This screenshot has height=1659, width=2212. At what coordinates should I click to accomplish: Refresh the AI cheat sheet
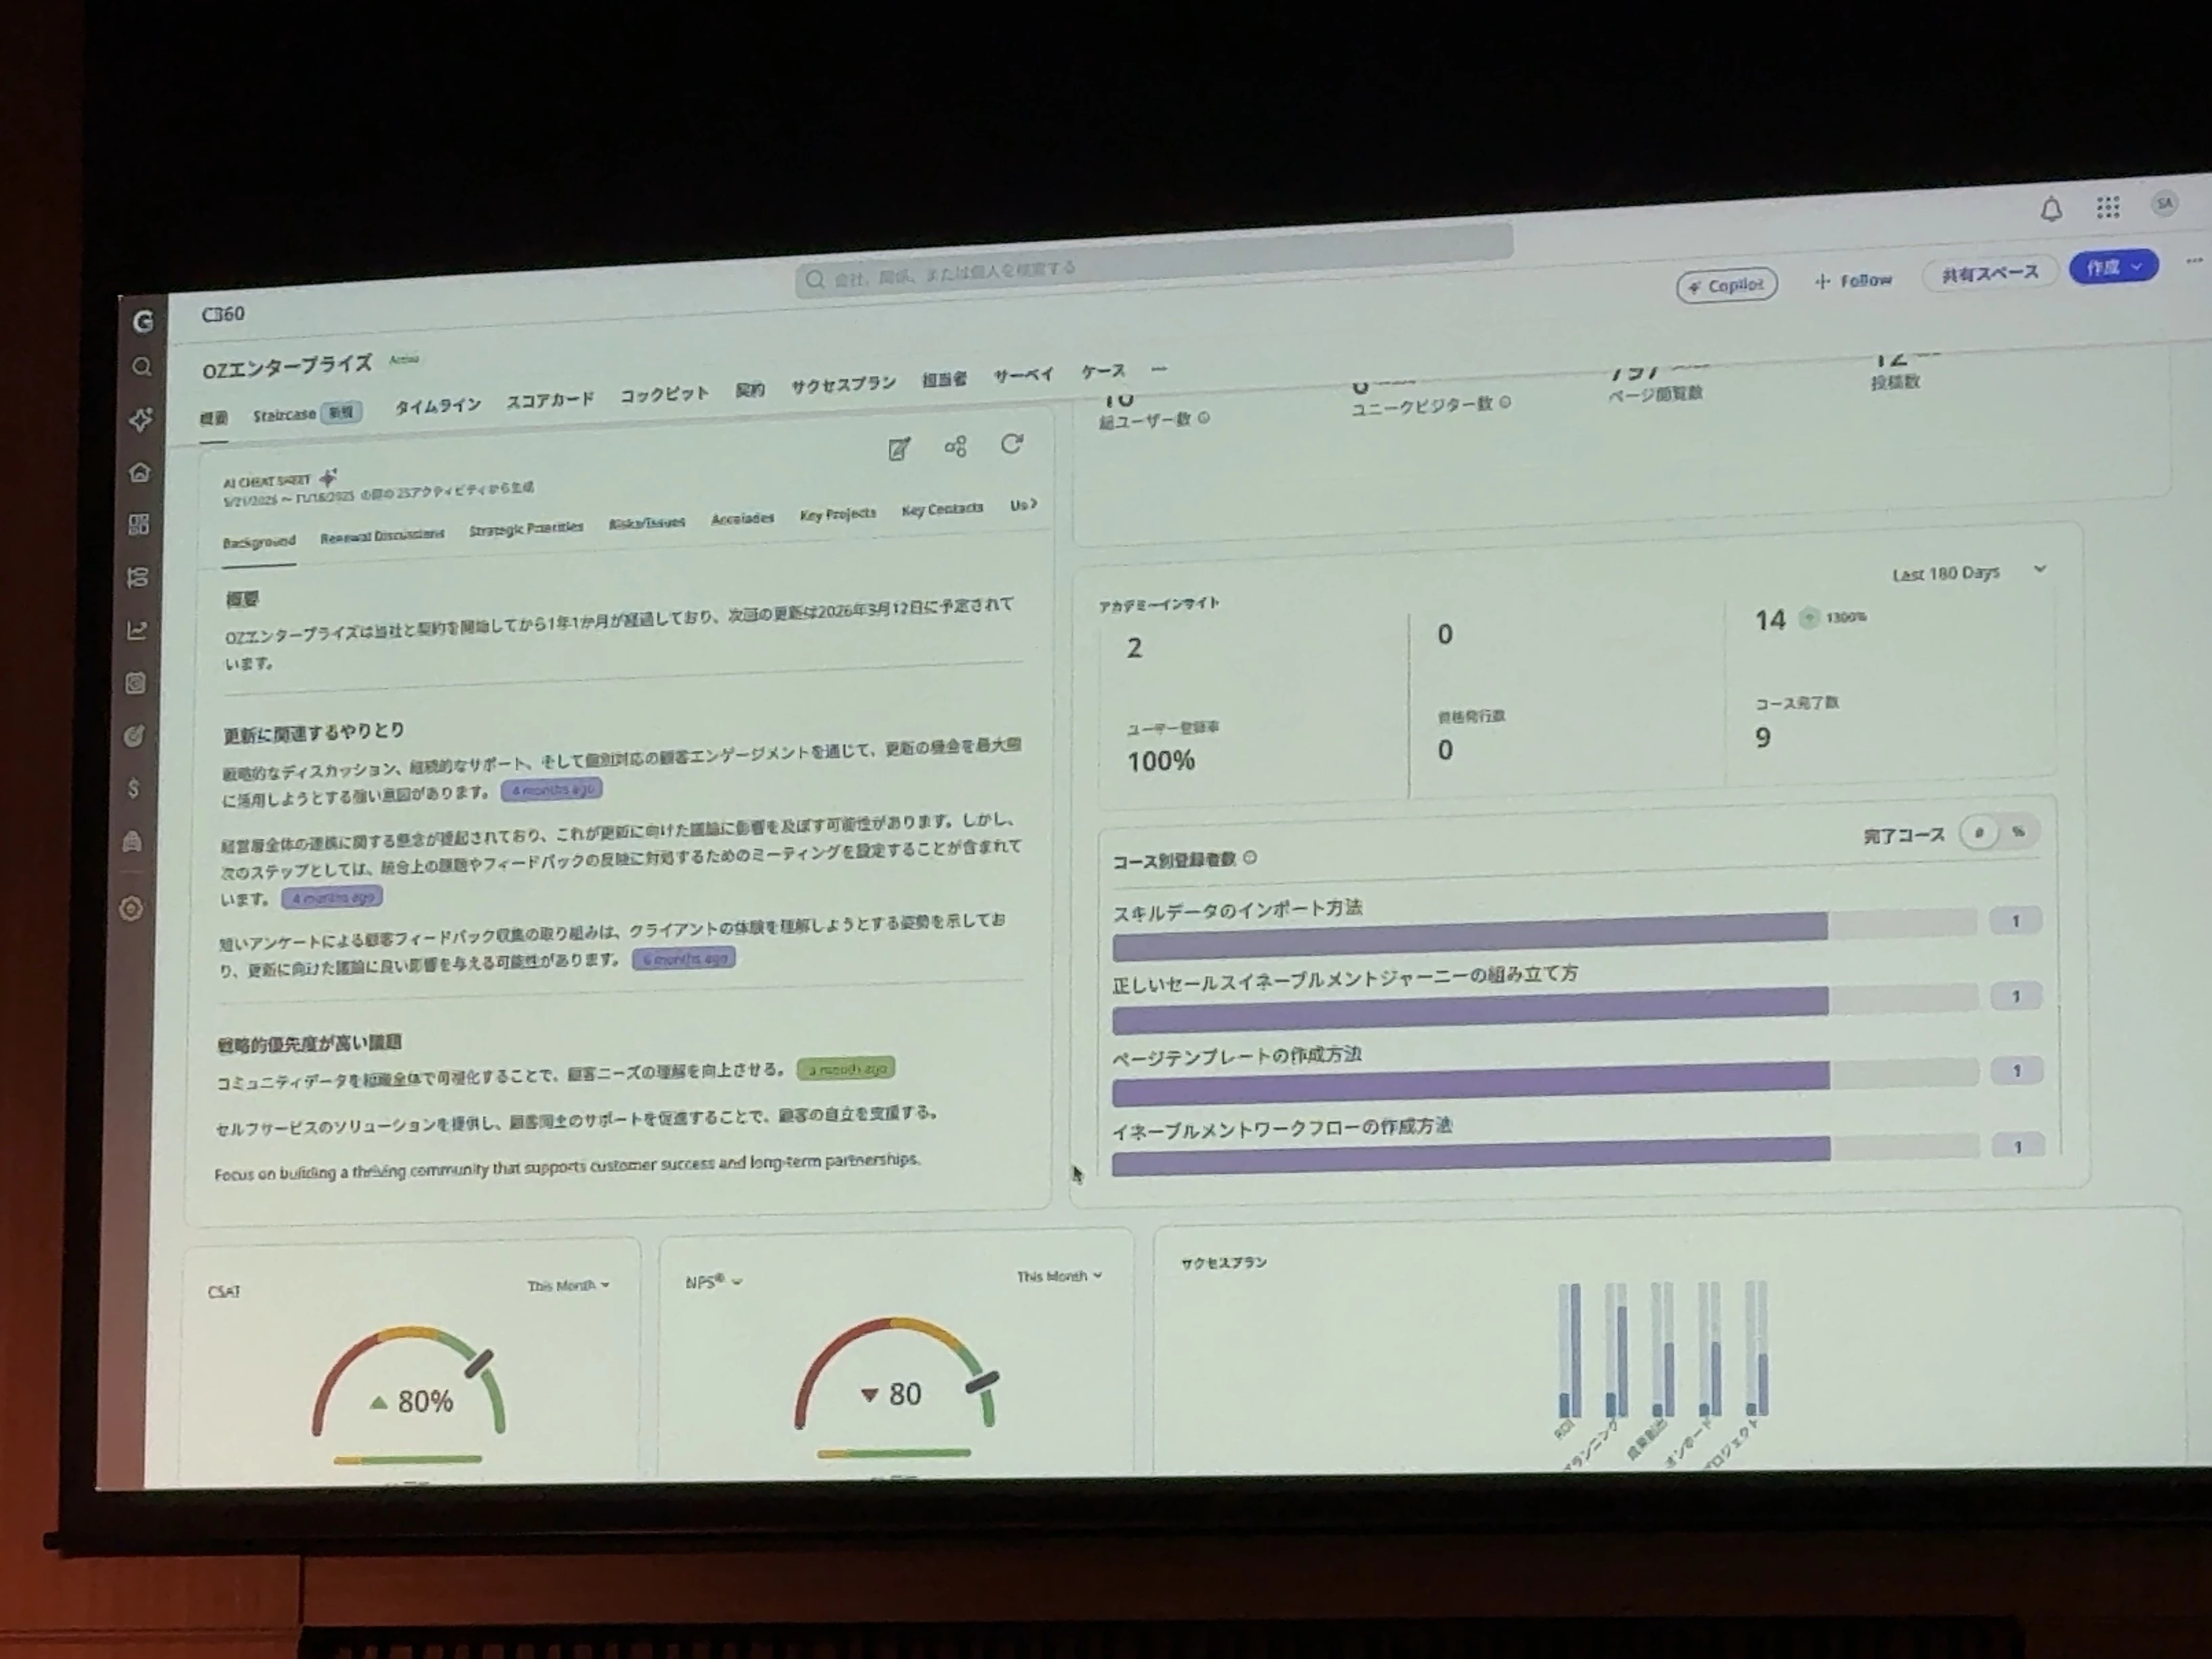pos(1012,443)
